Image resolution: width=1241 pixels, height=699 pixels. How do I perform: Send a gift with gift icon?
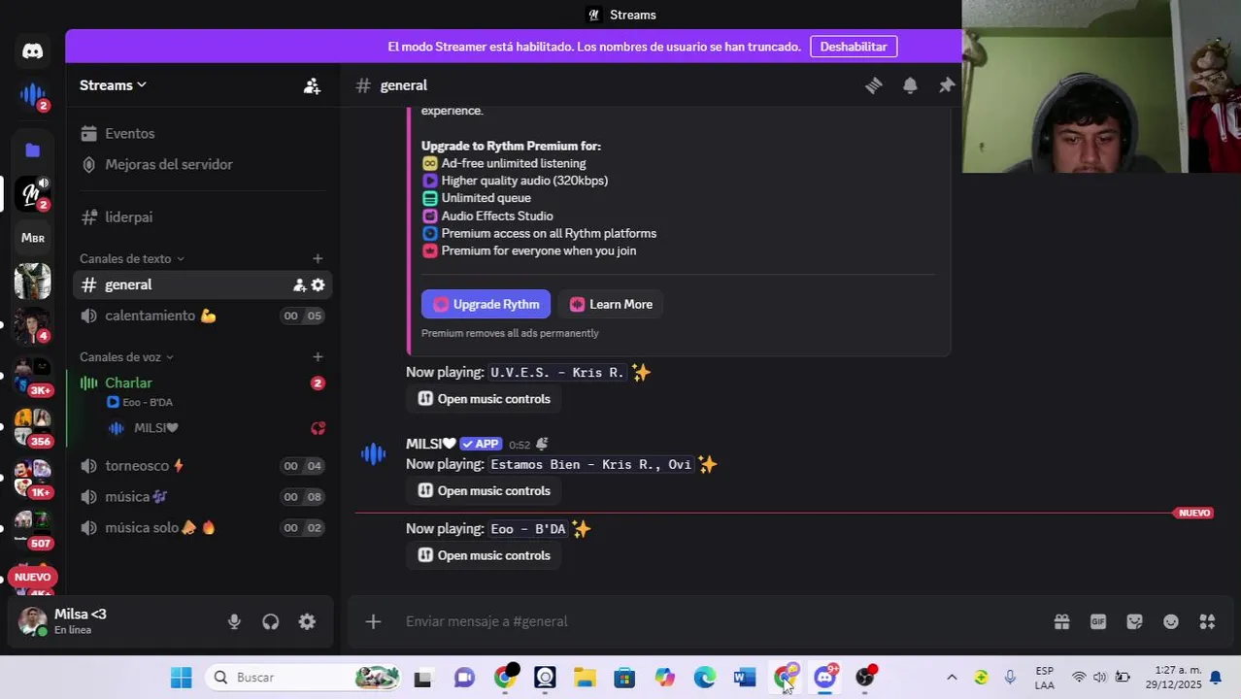tap(1061, 621)
